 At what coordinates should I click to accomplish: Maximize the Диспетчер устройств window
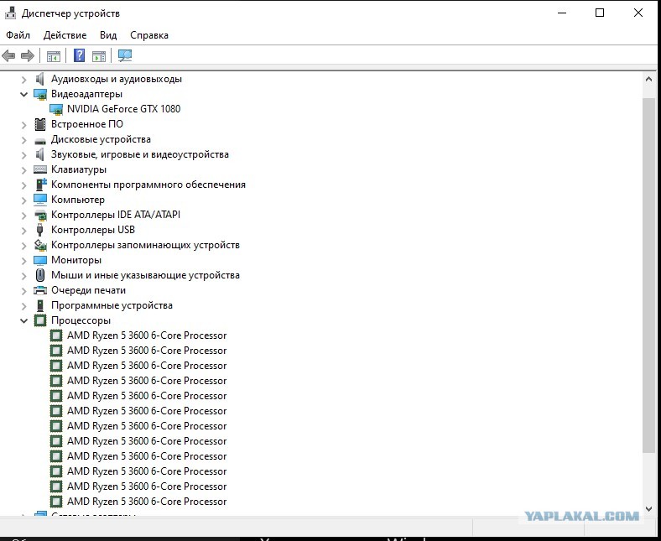600,13
